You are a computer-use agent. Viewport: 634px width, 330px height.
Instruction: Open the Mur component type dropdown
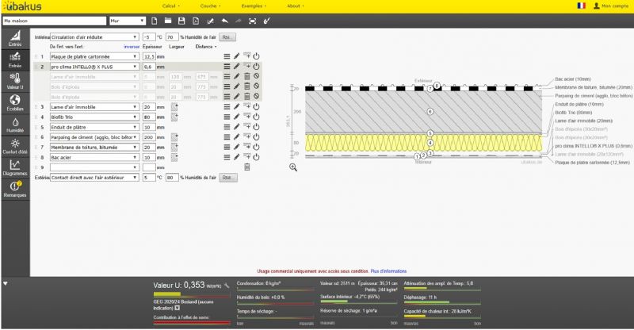128,21
